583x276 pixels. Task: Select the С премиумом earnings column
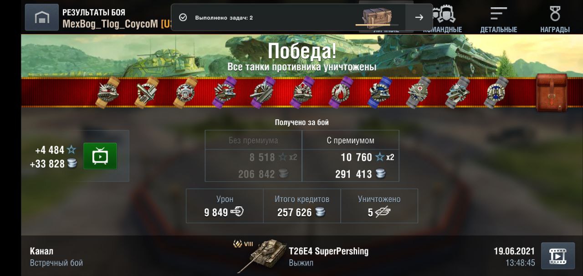[351, 156]
